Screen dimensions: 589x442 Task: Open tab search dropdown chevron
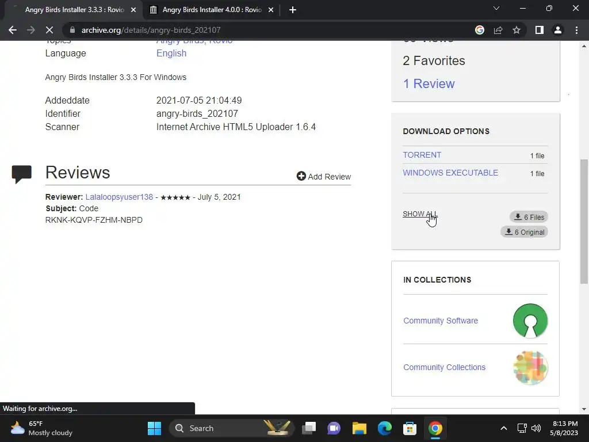click(496, 8)
